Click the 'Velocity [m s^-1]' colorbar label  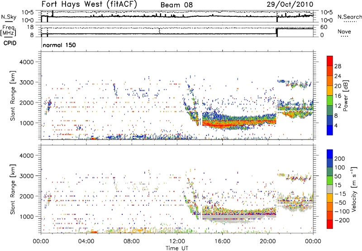coord(354,189)
